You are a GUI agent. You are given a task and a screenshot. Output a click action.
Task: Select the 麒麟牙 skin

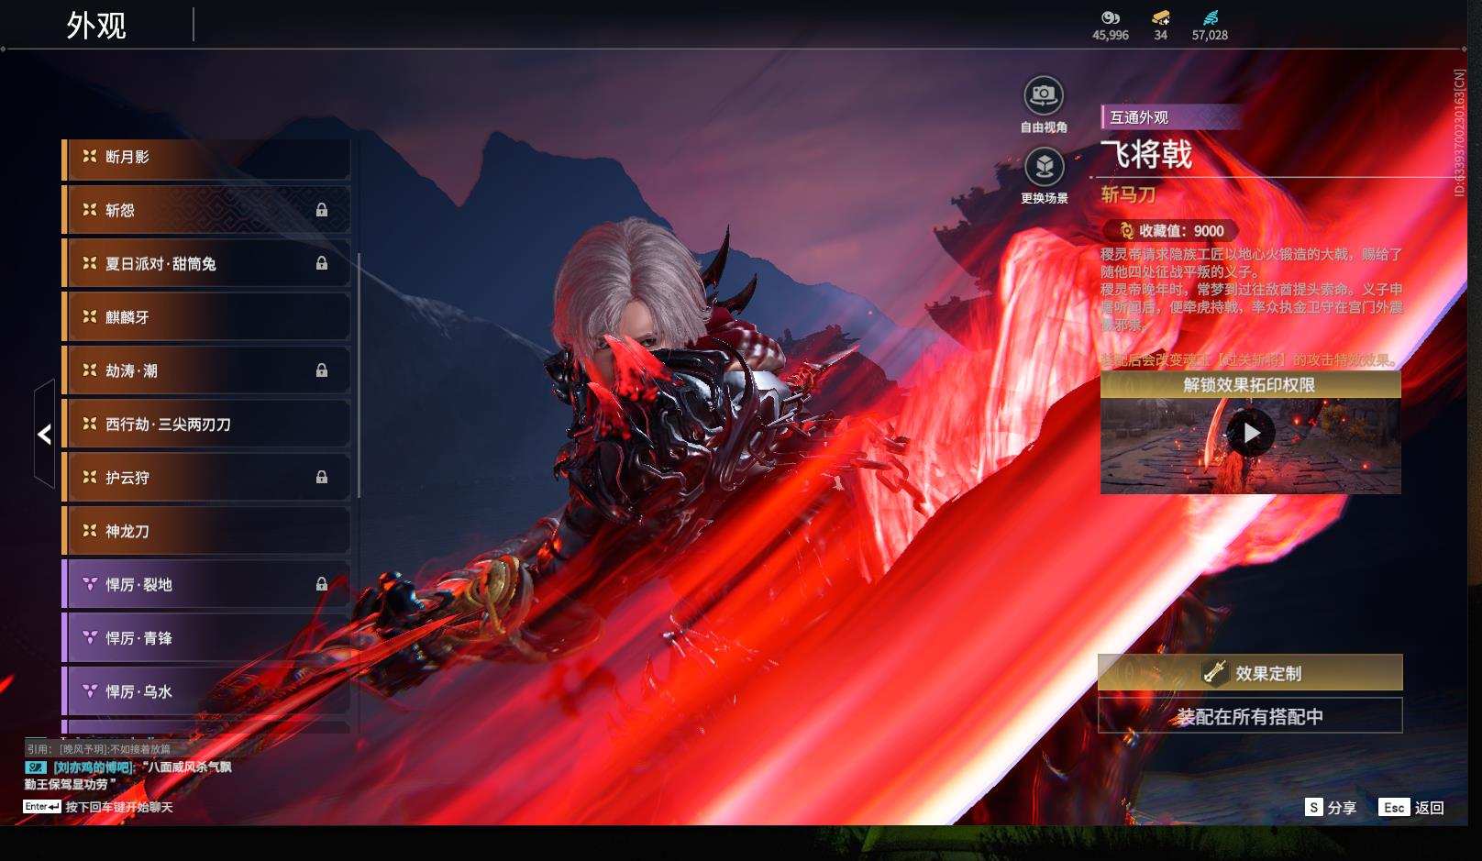pos(205,317)
